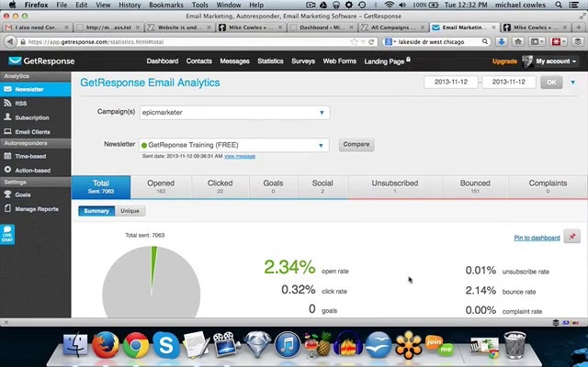Go to Firefox home page icon
This screenshot has width=588, height=367.
click(518, 42)
